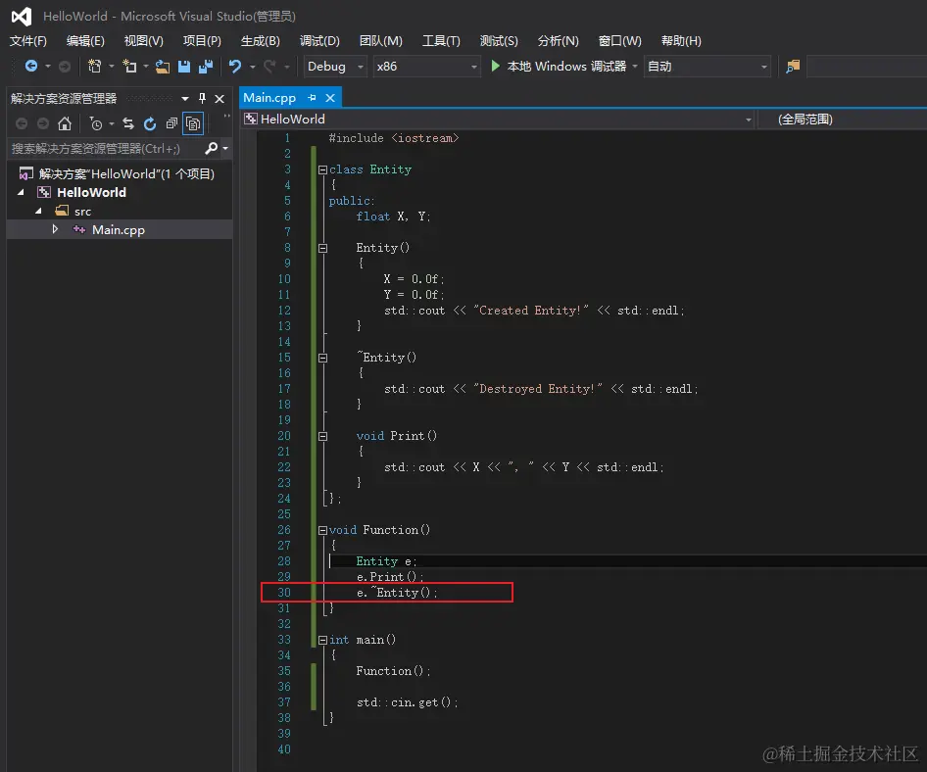Open the 生成(B) menu
927x772 pixels.
[260, 41]
